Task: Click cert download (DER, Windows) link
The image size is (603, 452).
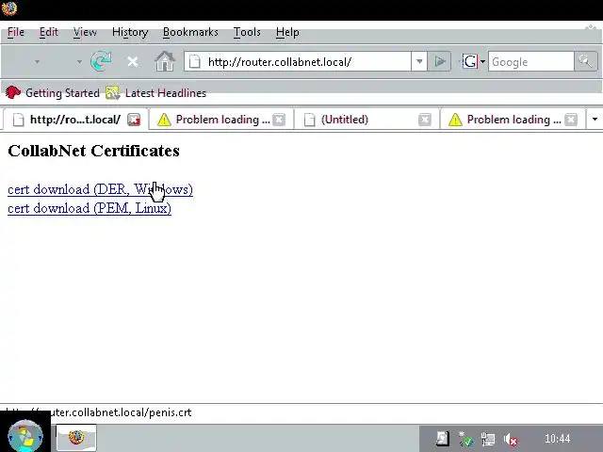Action: (100, 189)
